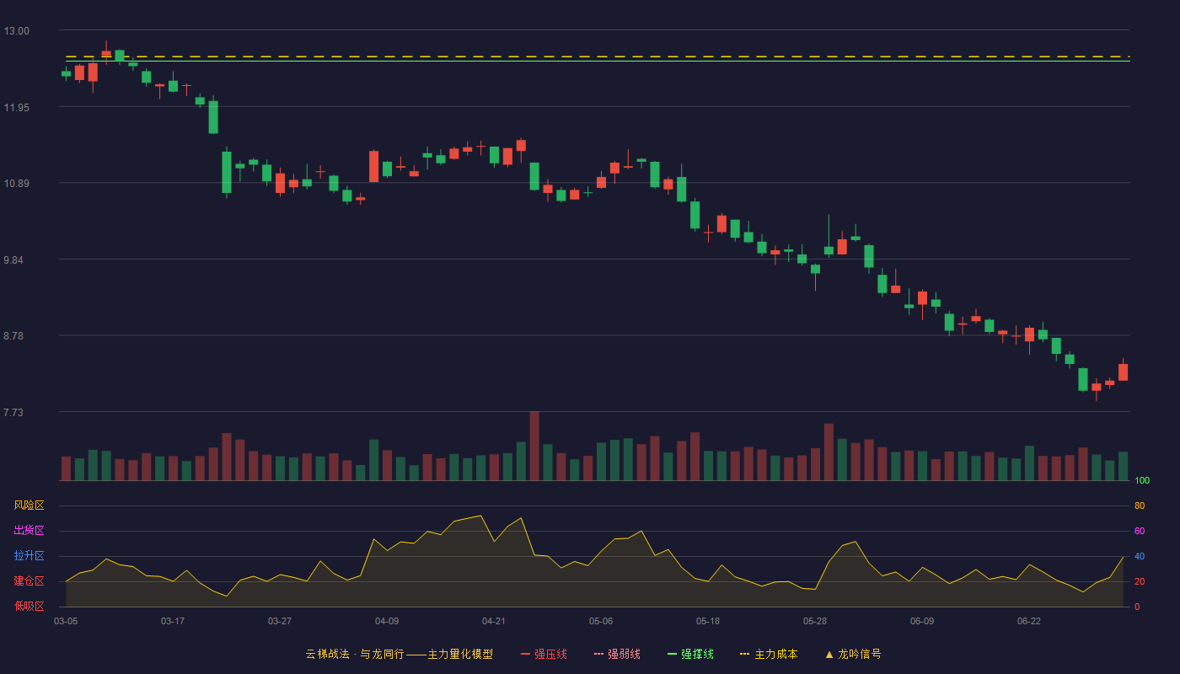
Task: Click the 06-22 date axis label
Action: point(1029,621)
